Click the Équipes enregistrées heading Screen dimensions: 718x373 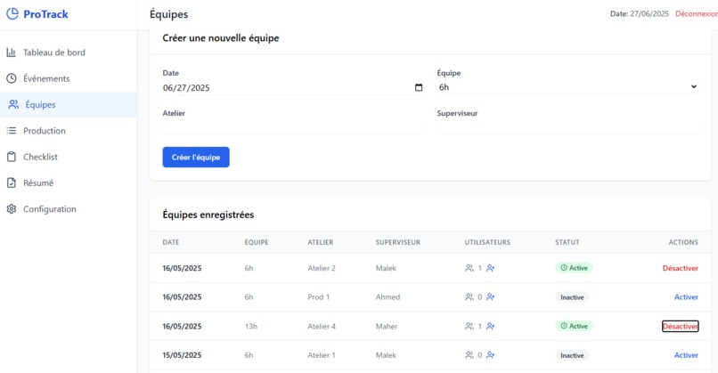[208, 215]
